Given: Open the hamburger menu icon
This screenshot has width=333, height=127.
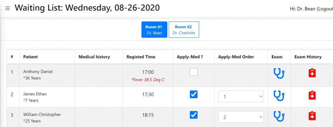Looking at the screenshot, I should pos(8,8).
